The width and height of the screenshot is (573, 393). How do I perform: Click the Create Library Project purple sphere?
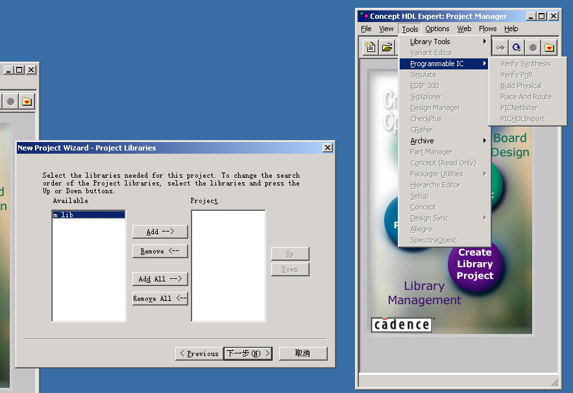475,264
